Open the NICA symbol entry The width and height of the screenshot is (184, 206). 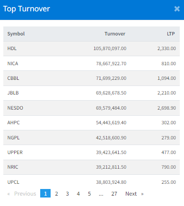click(13, 63)
